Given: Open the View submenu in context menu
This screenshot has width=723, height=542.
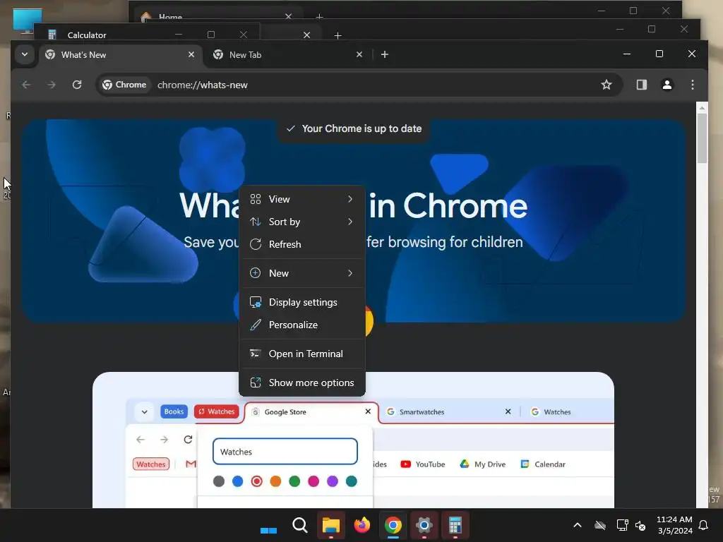Looking at the screenshot, I should click(302, 199).
